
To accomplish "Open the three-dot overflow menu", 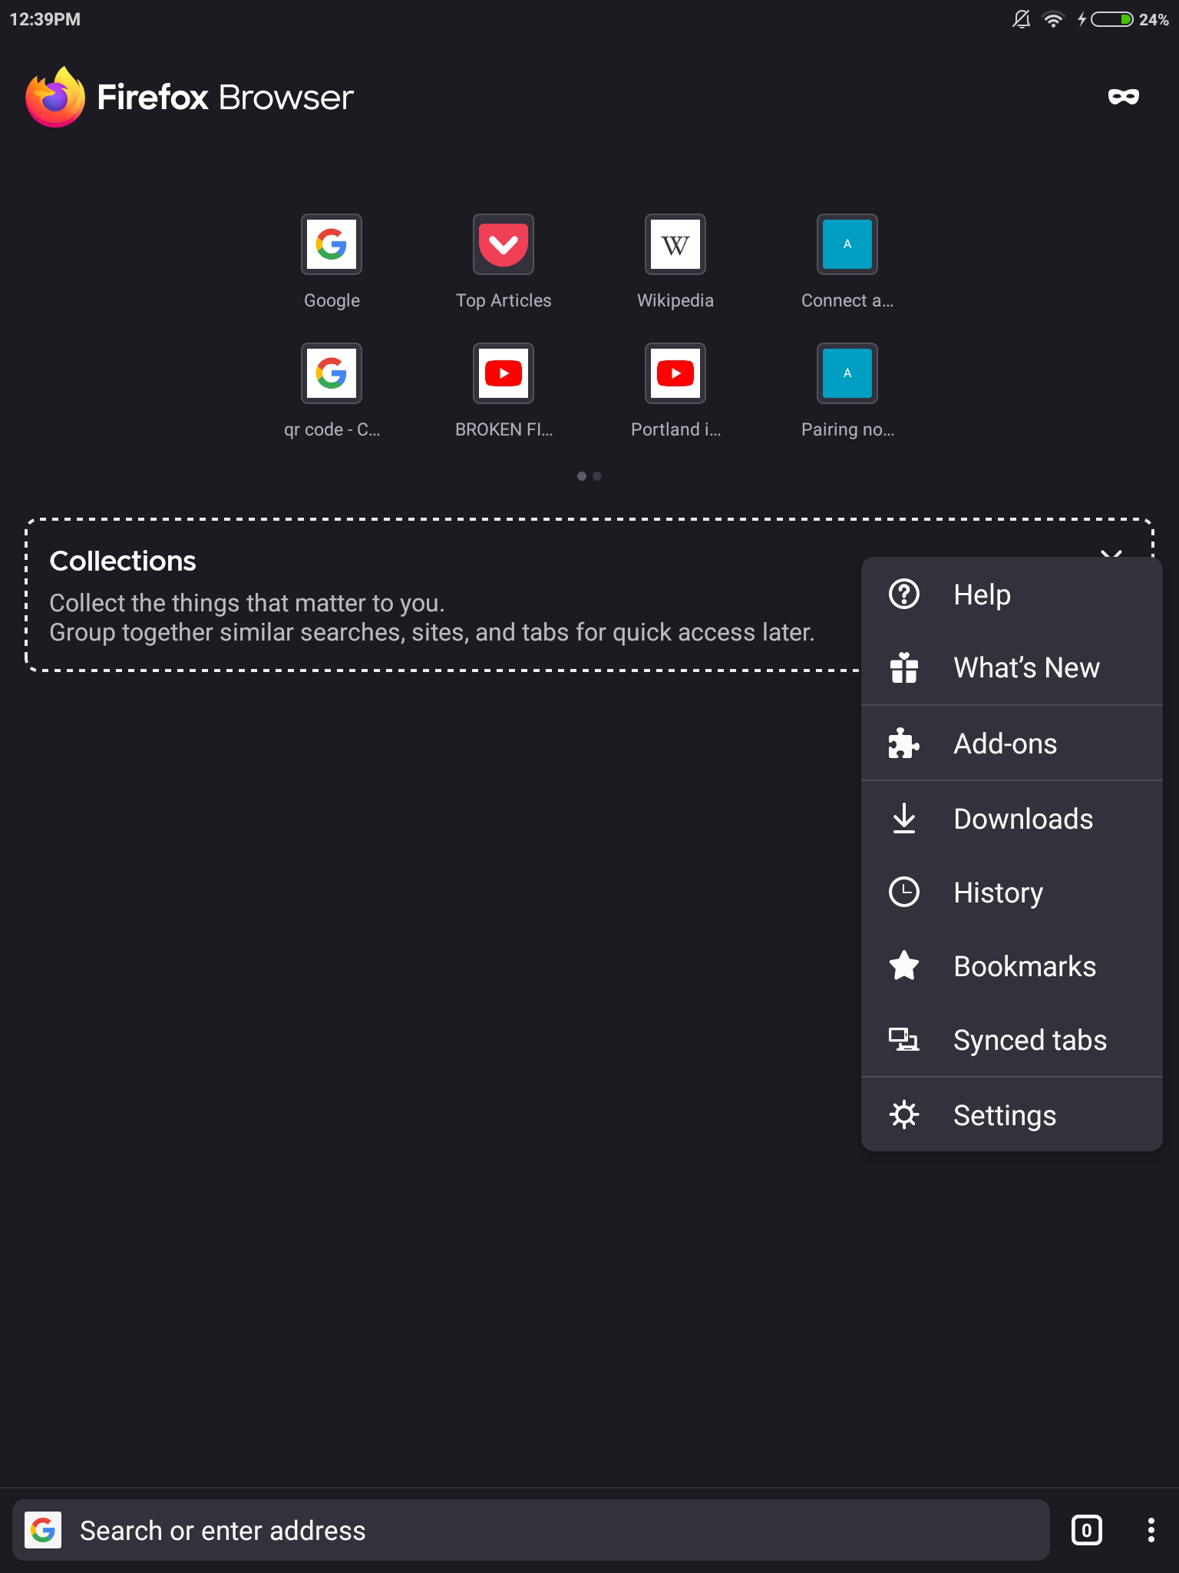I will [x=1149, y=1530].
